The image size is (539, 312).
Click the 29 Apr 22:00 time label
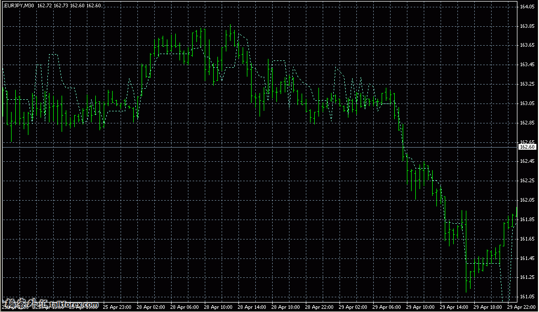pos(522,307)
